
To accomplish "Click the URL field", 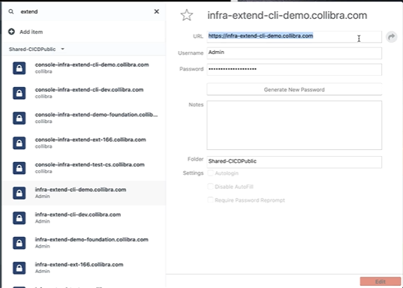I will coord(294,37).
